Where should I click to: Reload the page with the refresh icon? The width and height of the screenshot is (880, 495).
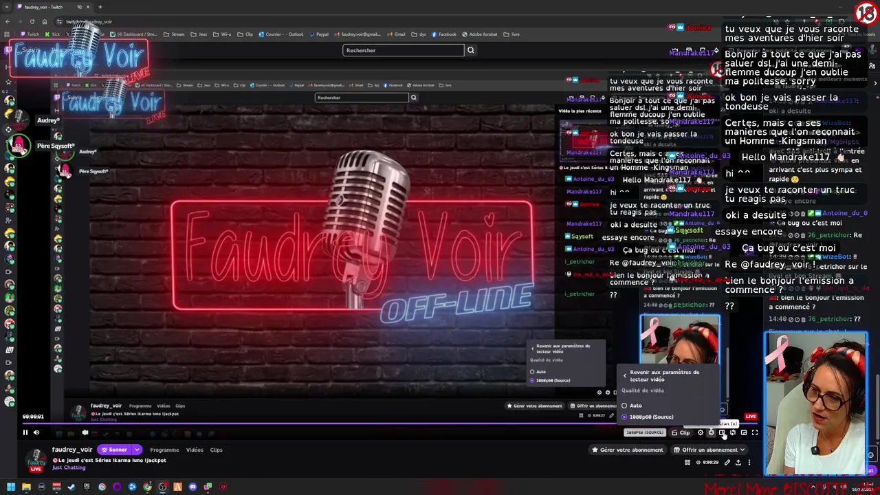click(x=32, y=22)
